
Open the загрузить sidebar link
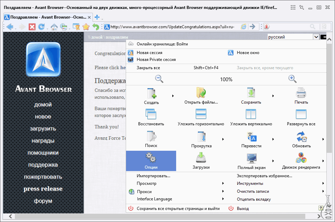click(x=43, y=129)
